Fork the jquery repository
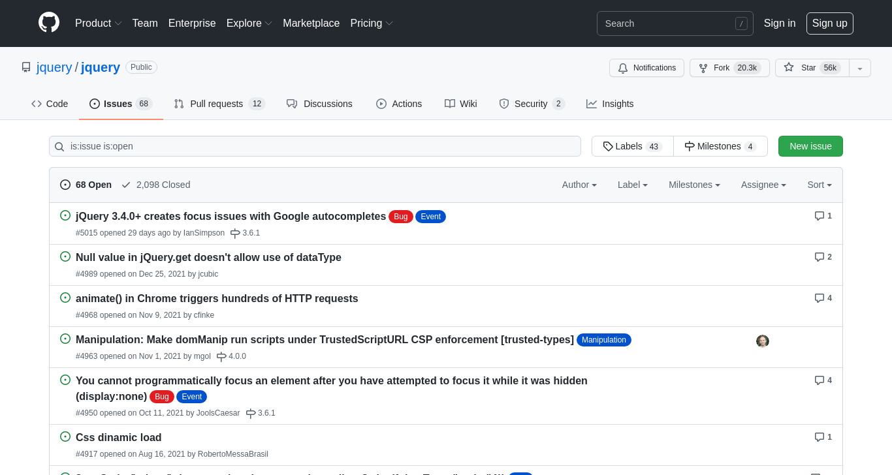The width and height of the screenshot is (892, 475). [729, 68]
